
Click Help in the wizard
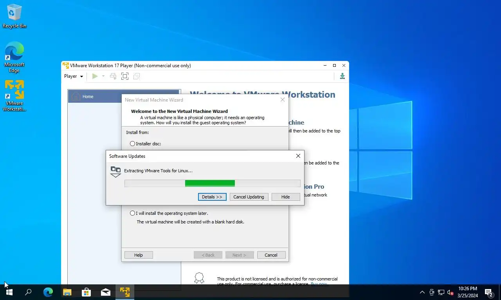pyautogui.click(x=139, y=255)
